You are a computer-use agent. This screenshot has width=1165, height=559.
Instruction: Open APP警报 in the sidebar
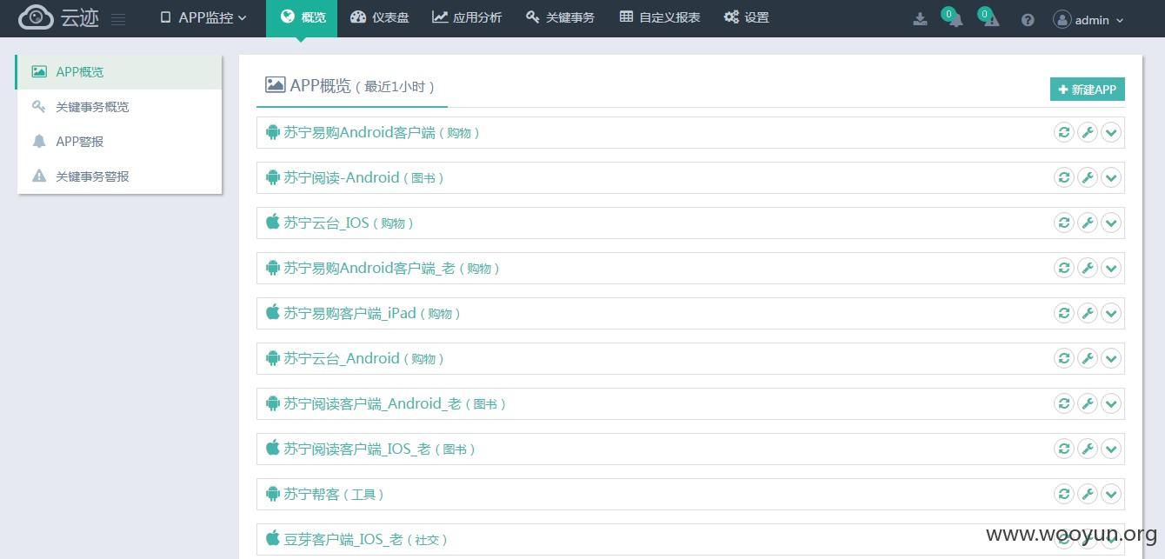(x=119, y=141)
